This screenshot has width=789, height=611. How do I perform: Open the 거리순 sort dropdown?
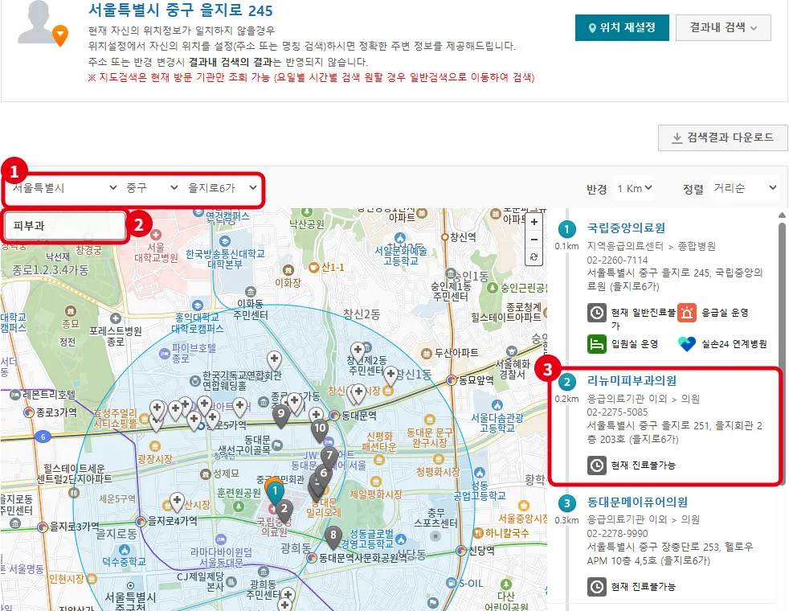[x=746, y=188]
